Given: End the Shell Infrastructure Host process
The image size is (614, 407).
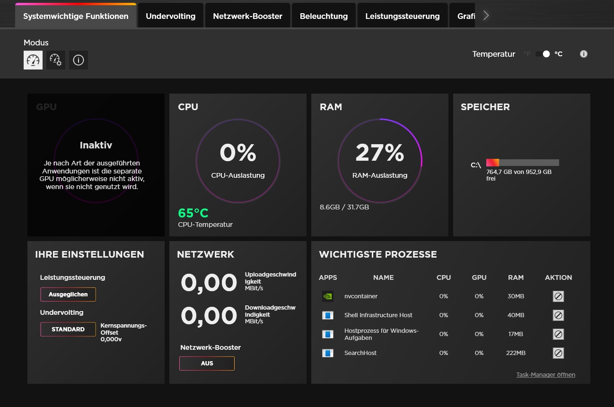Looking at the screenshot, I should [558, 315].
